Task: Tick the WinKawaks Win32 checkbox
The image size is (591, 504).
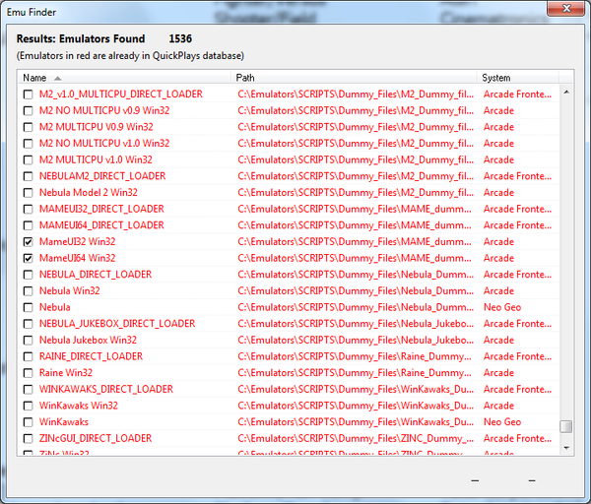Action: pyautogui.click(x=29, y=406)
